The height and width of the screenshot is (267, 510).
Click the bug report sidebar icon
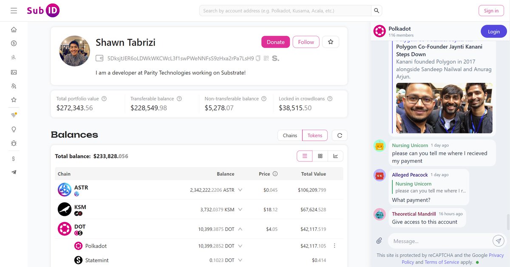click(x=14, y=144)
